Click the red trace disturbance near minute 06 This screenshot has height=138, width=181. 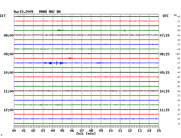coord(70,58)
